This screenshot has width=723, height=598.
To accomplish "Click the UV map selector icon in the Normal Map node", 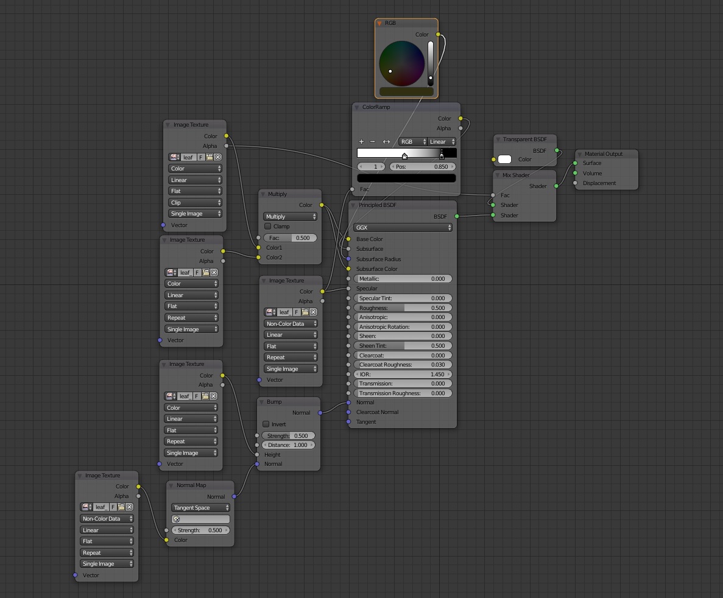I will [176, 519].
